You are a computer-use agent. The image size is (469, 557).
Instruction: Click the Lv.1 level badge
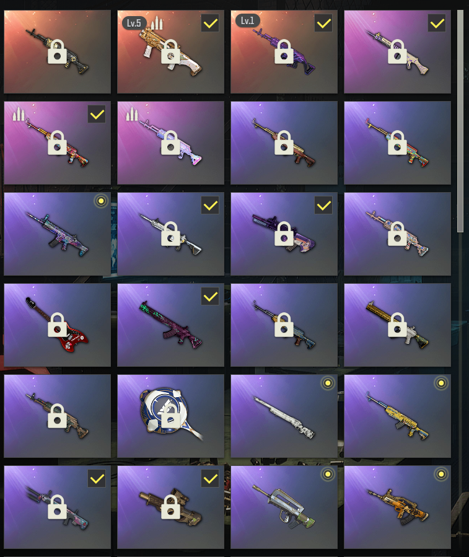point(247,20)
